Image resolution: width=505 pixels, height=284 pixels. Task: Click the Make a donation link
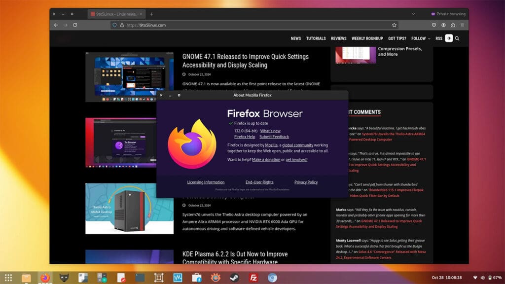point(266,160)
